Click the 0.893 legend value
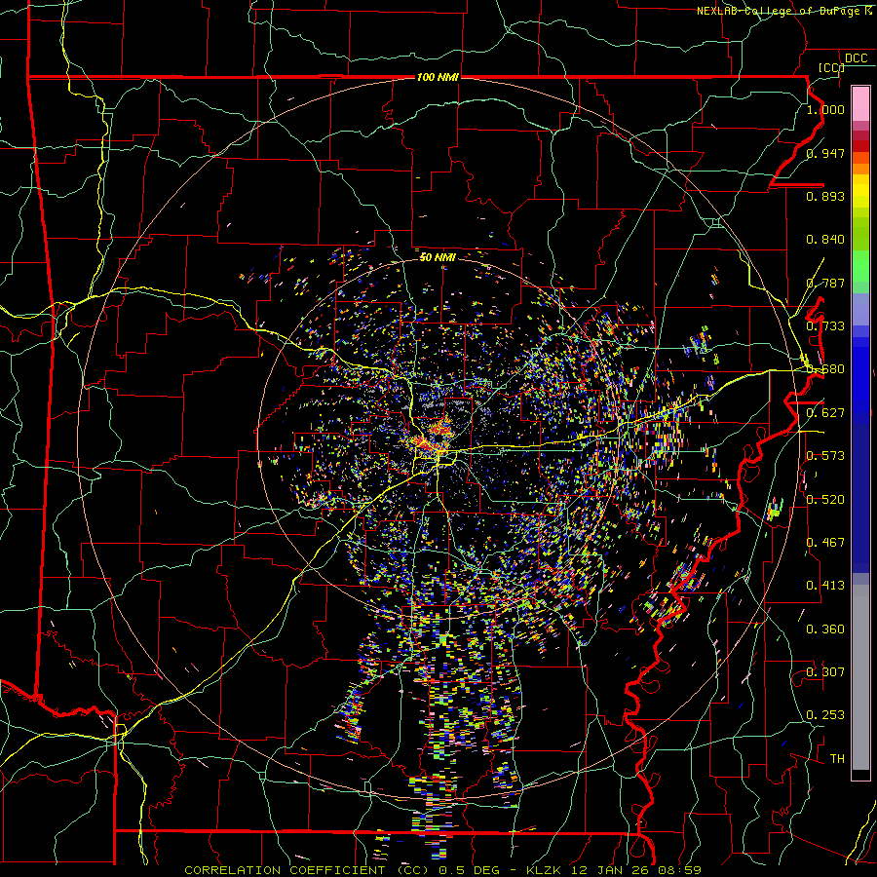877x877 pixels. [x=825, y=196]
